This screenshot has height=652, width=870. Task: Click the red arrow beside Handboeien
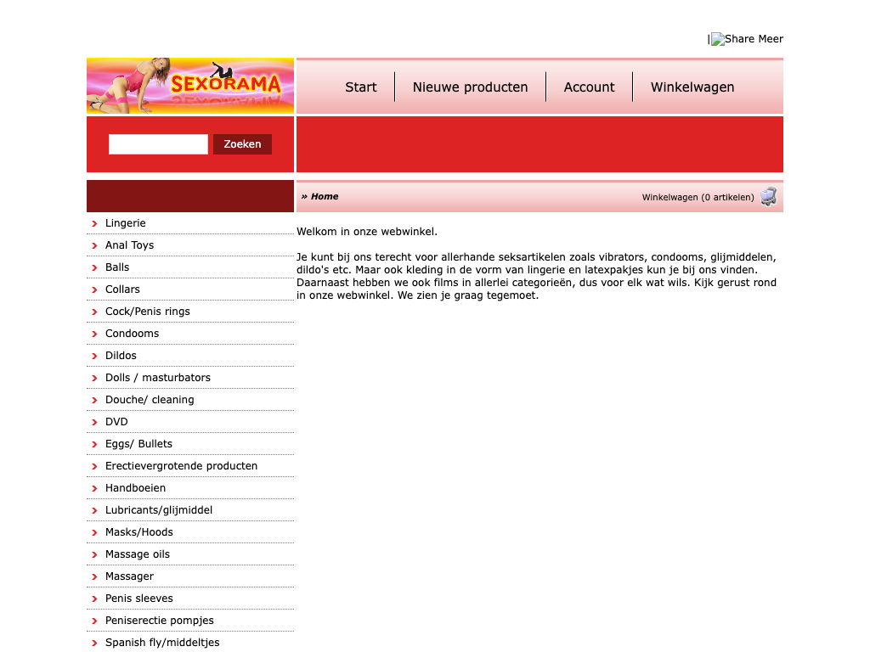(94, 488)
